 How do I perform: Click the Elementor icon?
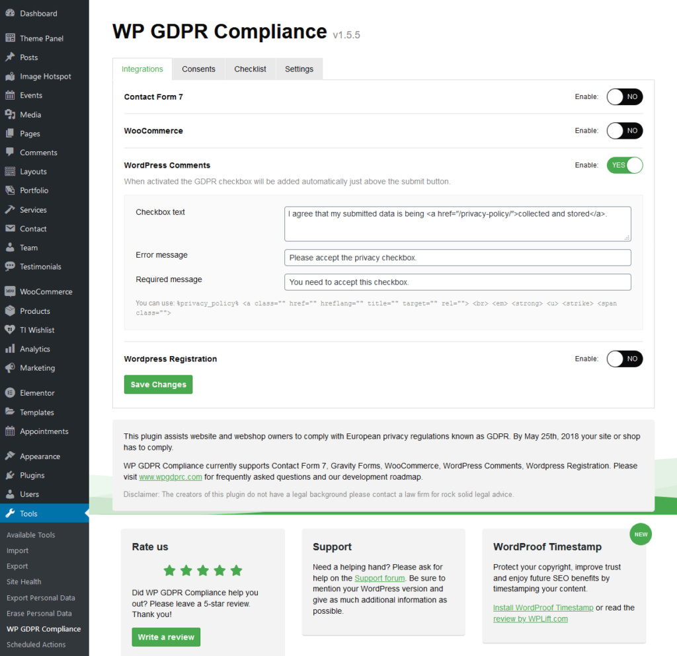tap(10, 393)
